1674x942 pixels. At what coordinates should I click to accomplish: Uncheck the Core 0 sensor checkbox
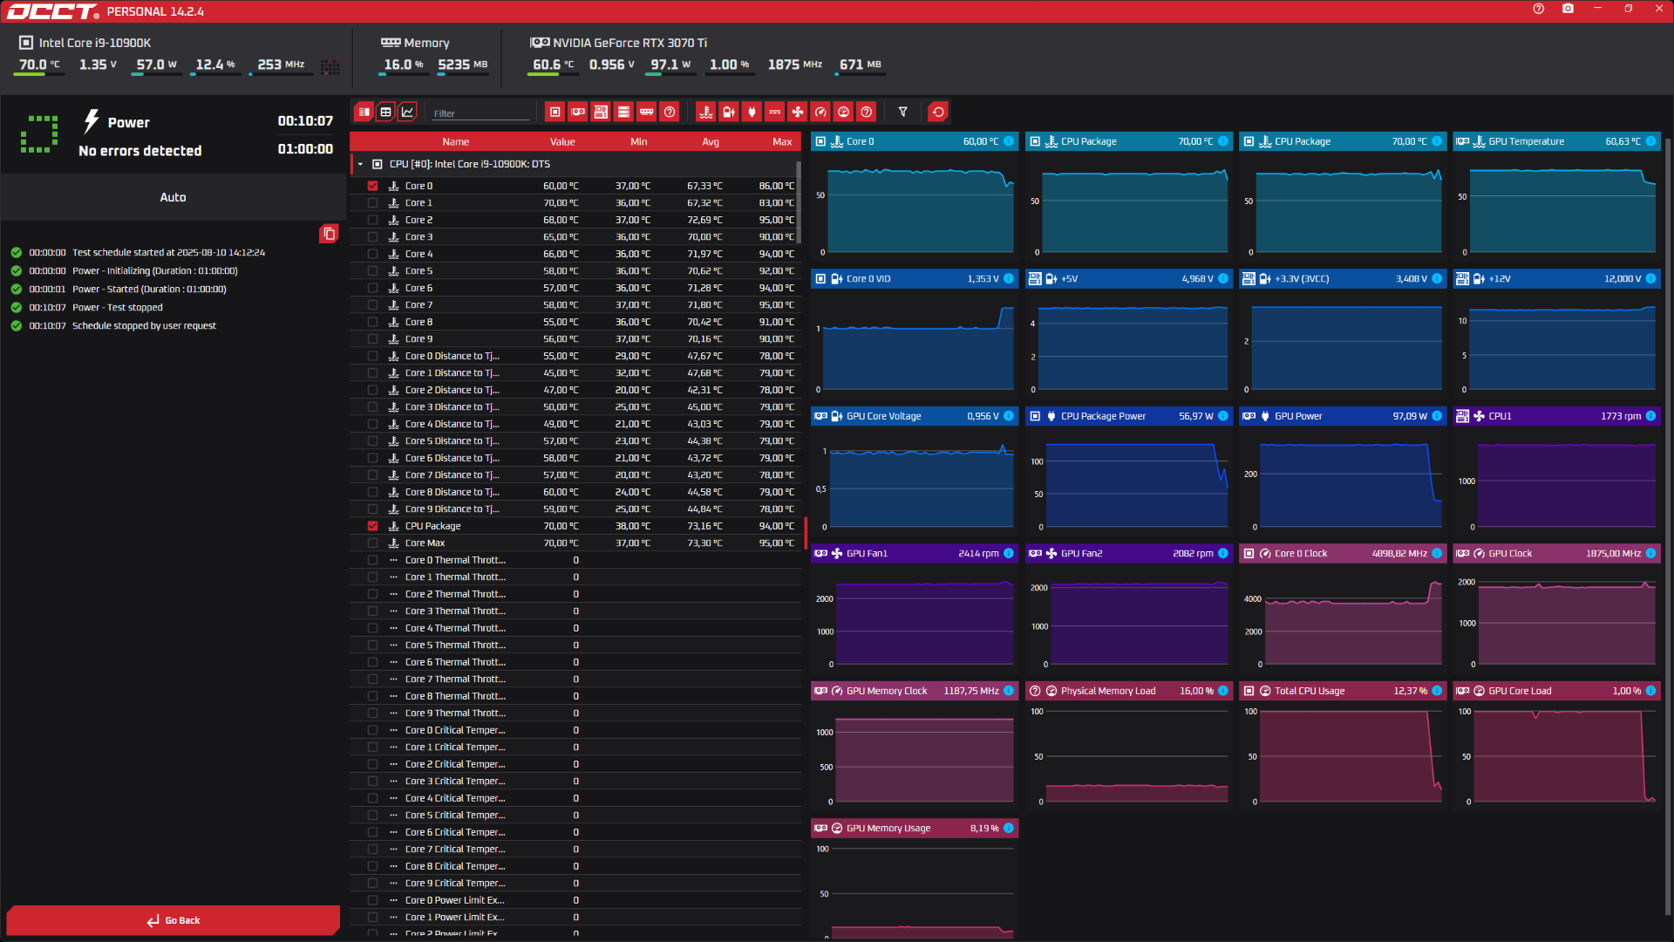pos(373,186)
